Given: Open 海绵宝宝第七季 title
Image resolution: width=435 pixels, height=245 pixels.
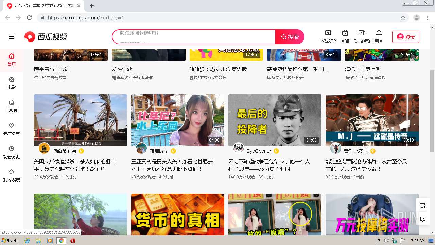Looking at the screenshot, I should [x=363, y=69].
